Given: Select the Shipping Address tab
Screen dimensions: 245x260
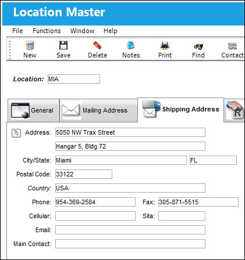Looking at the screenshot, I should [180, 110].
